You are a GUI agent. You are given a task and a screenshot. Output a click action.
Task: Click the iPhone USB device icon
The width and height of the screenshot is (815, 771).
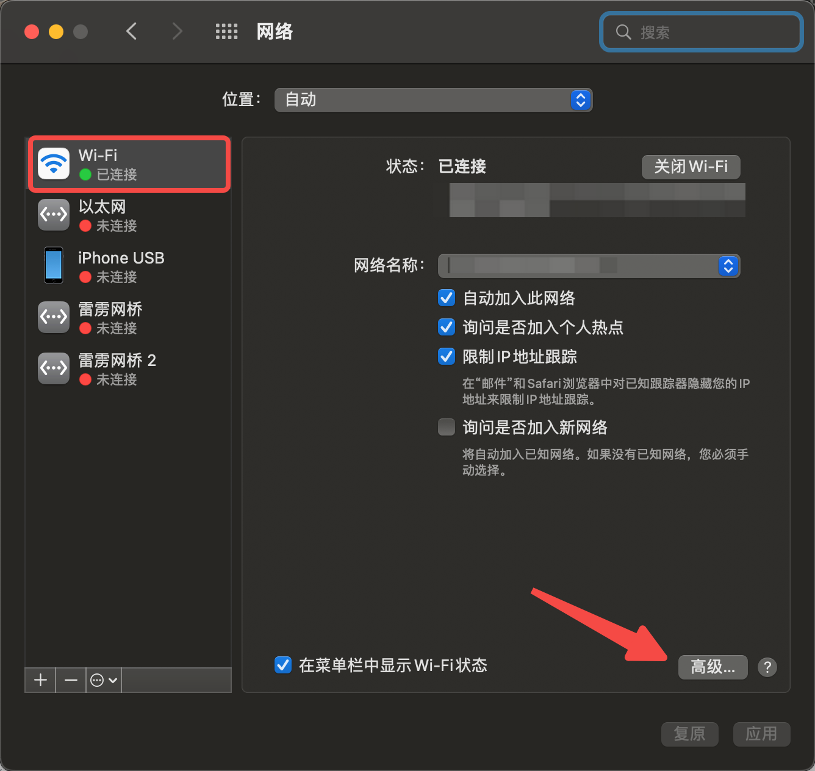click(x=54, y=265)
